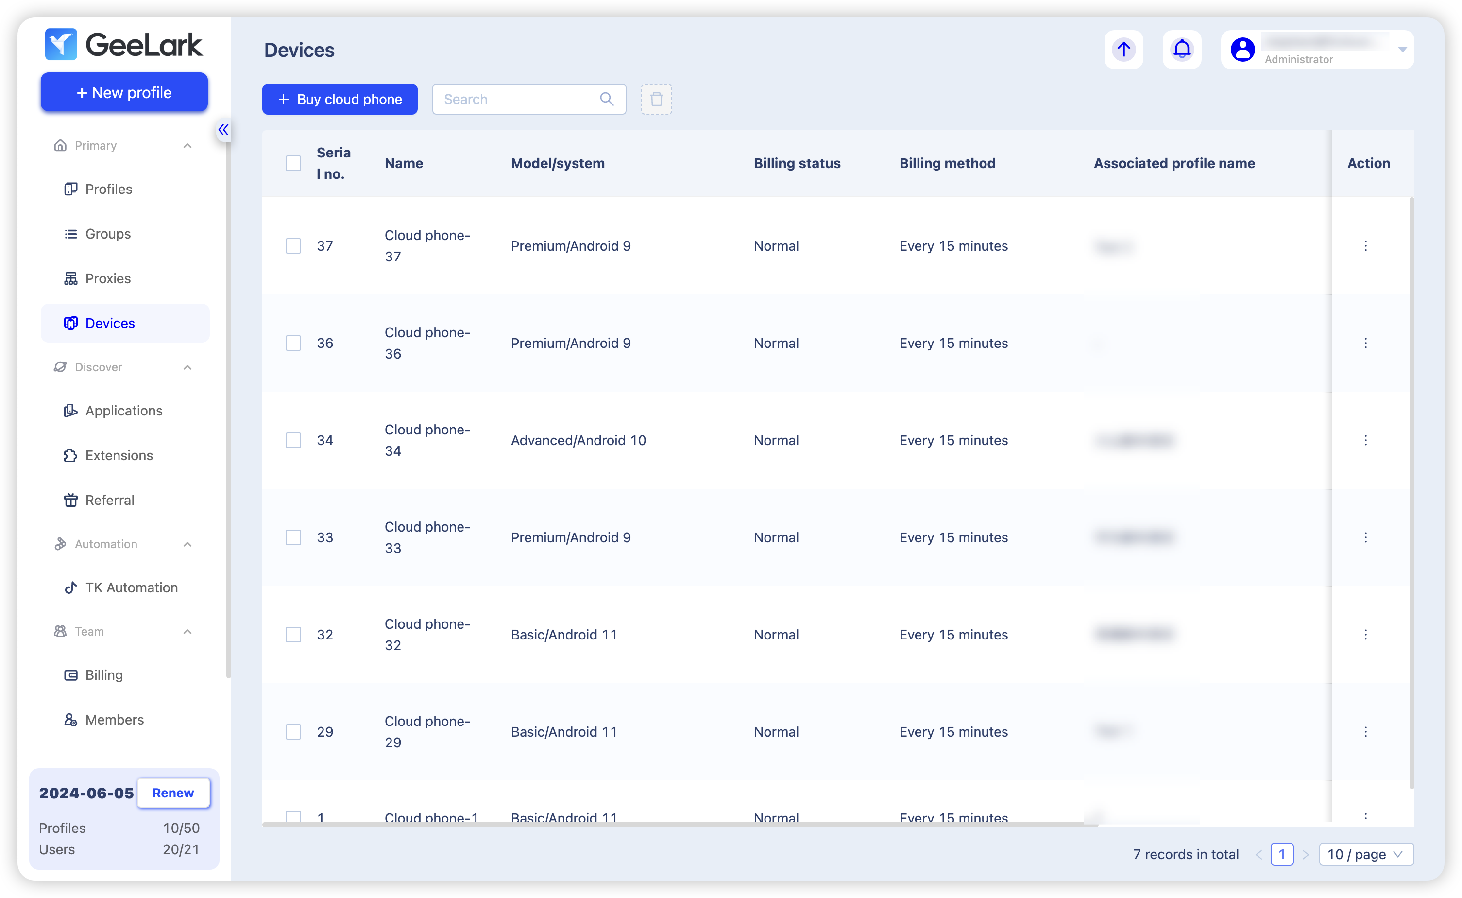Click the Members people icon
This screenshot has width=1462, height=898.
click(x=70, y=720)
